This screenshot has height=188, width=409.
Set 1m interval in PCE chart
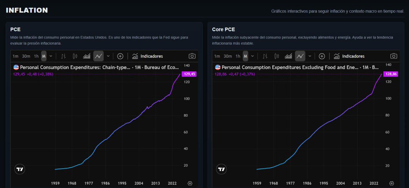15,56
